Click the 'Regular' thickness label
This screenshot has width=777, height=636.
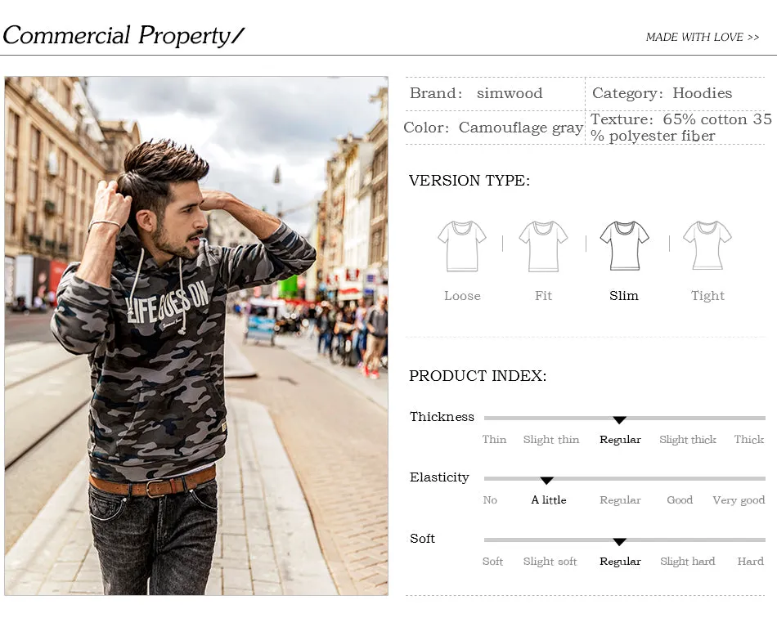[x=620, y=440]
